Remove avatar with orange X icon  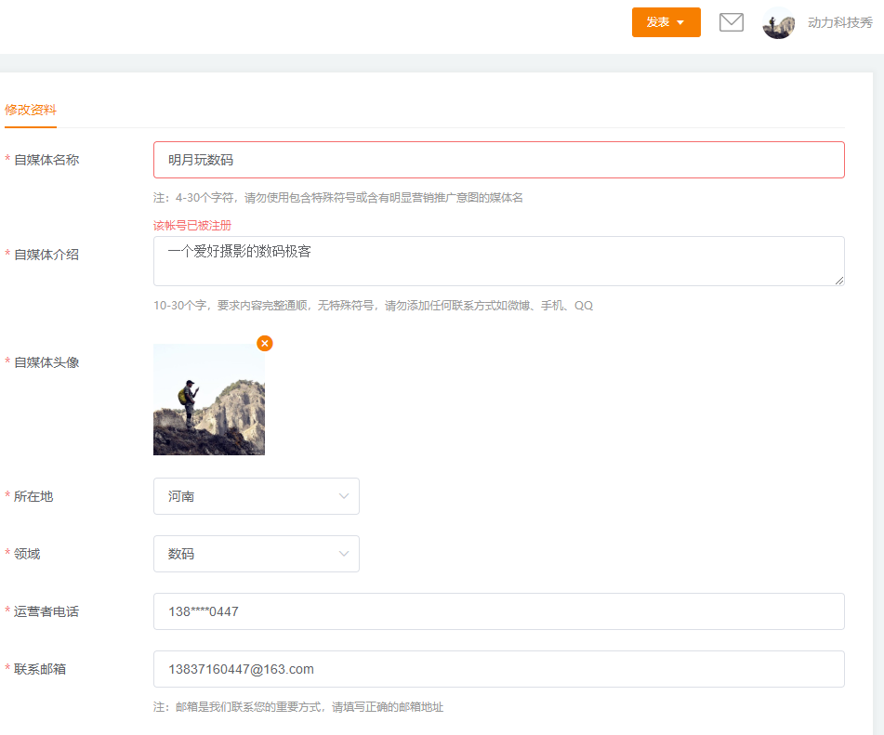pos(264,343)
